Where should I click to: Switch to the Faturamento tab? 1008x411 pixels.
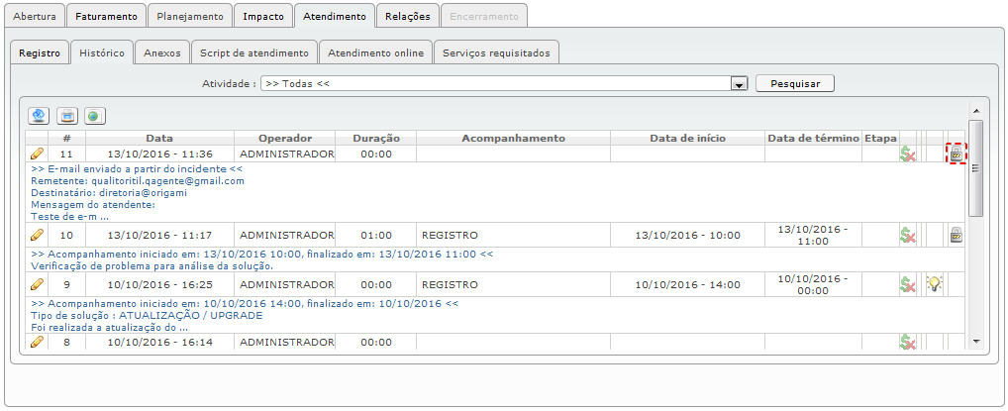pos(106,17)
